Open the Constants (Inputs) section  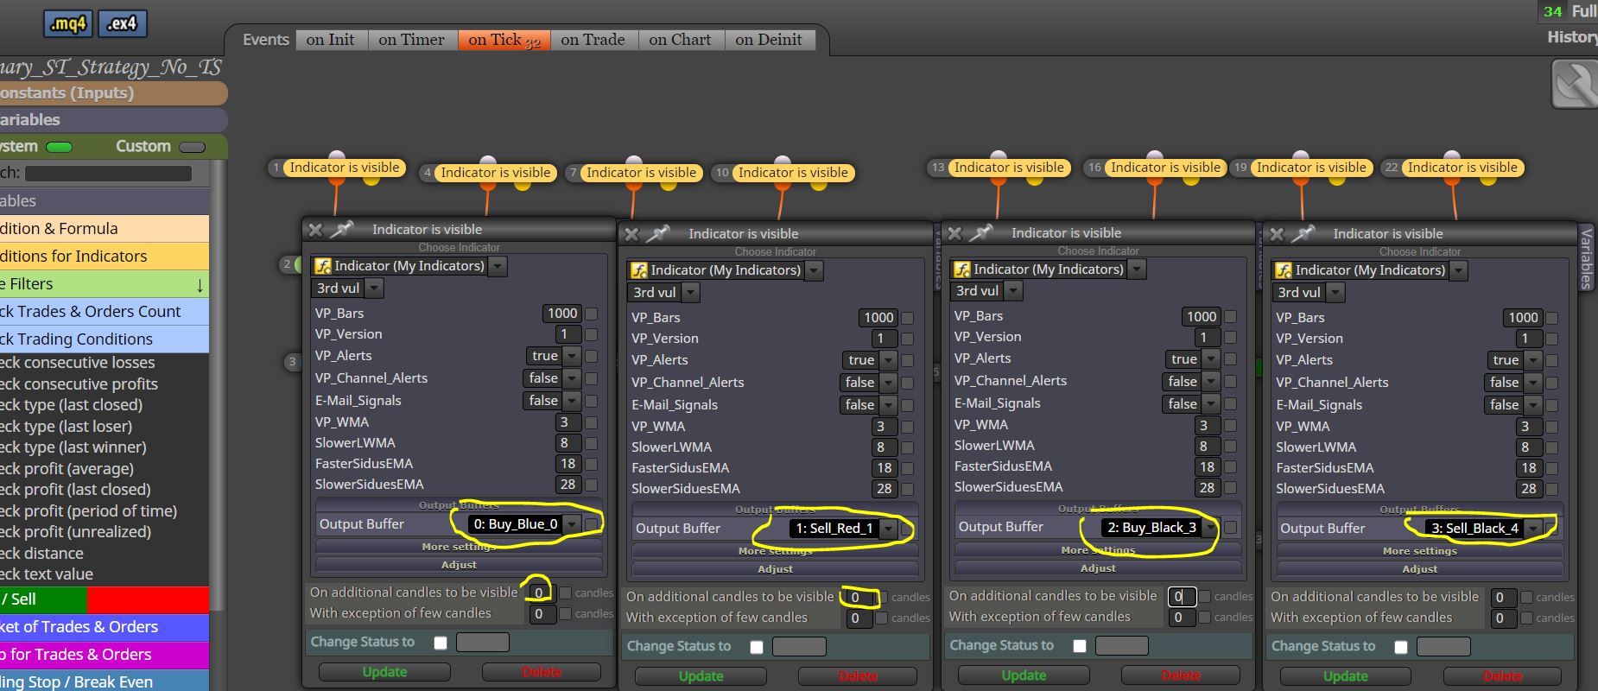click(113, 93)
